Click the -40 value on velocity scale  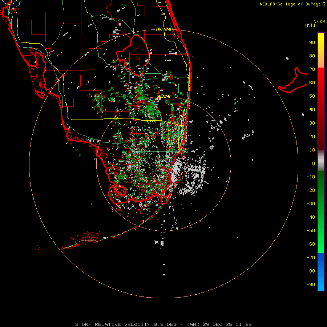coord(311,217)
